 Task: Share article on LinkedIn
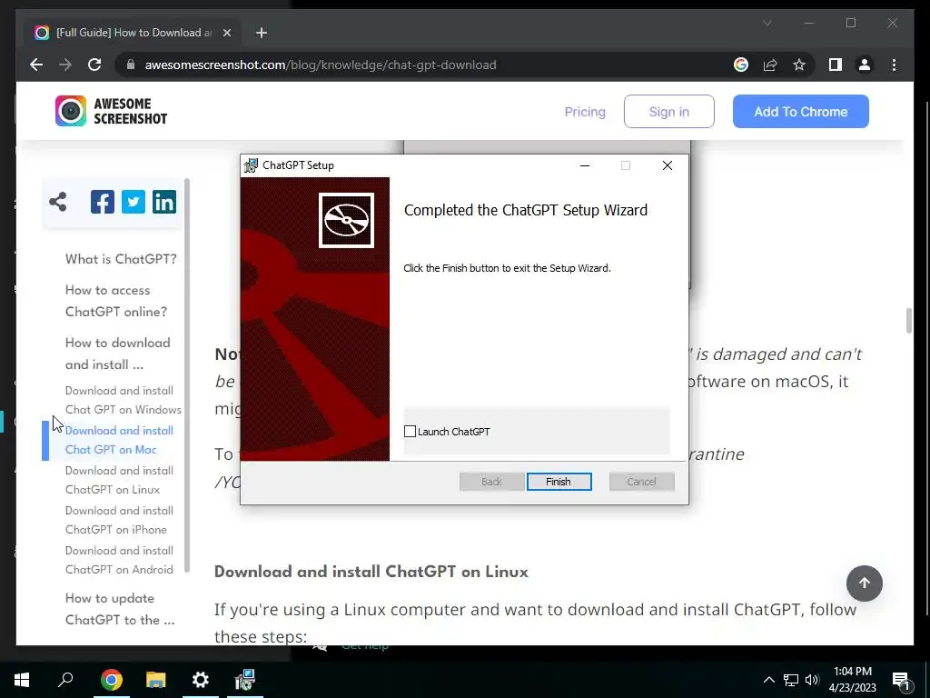click(164, 202)
